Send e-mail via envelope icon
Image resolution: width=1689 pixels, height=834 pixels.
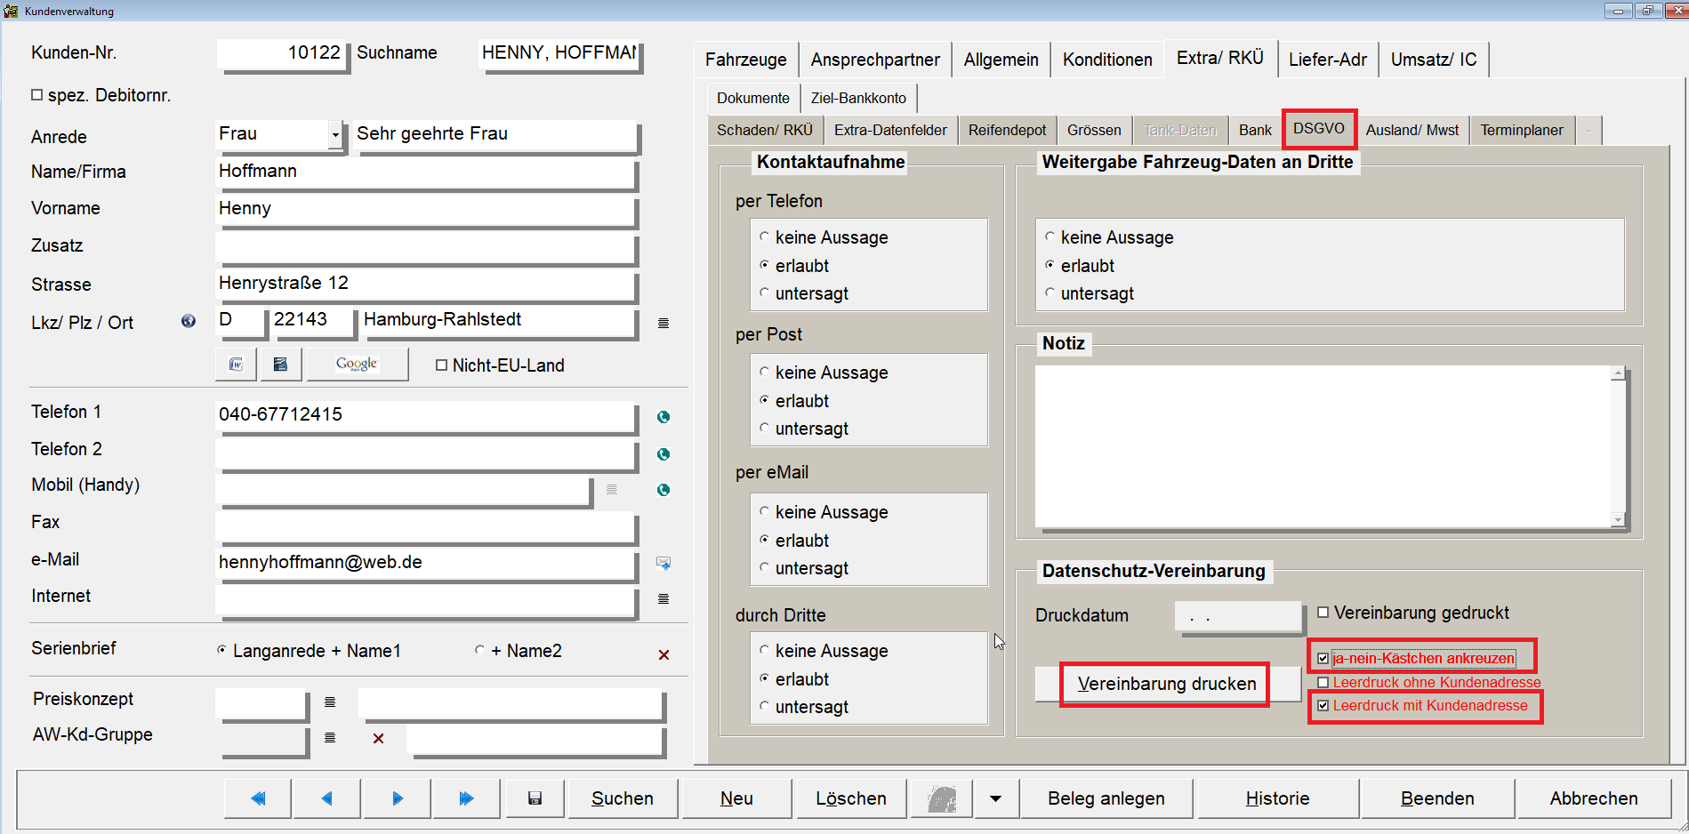[664, 563]
